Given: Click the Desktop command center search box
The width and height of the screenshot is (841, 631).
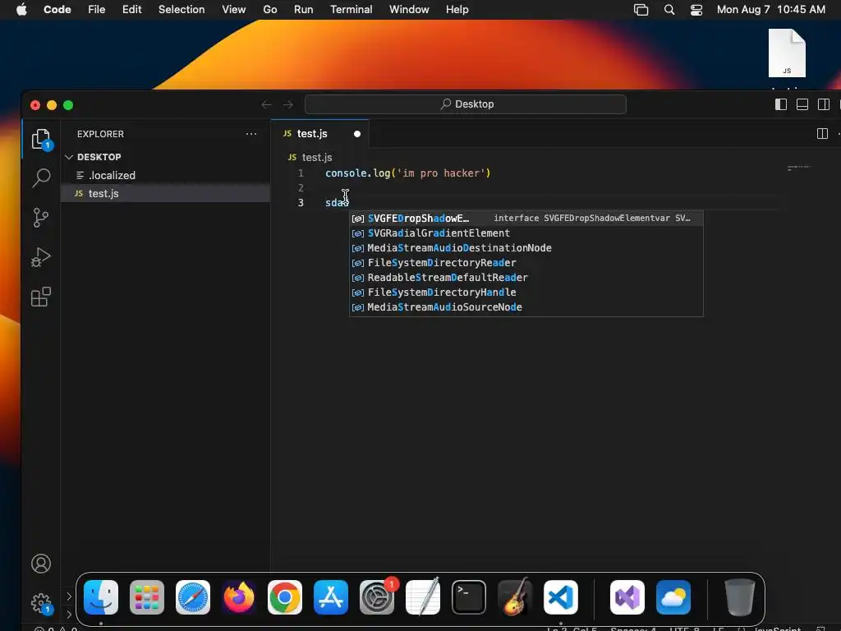Looking at the screenshot, I should 466,104.
